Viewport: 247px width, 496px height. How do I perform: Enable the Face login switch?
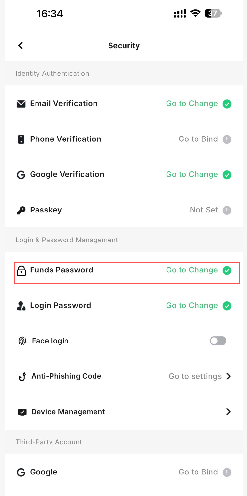[218, 341]
